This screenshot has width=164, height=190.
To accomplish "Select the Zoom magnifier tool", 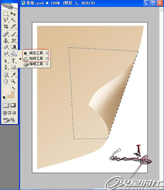I will pos(13,81).
